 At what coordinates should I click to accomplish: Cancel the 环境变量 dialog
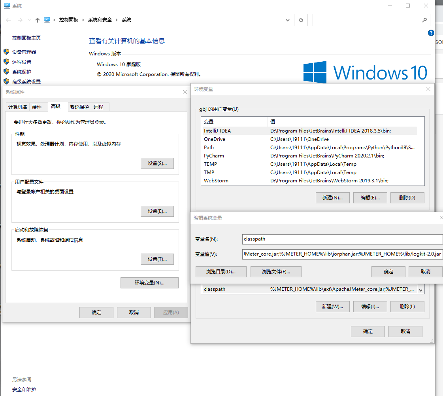(x=405, y=332)
